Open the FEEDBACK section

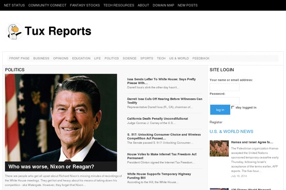click(201, 58)
